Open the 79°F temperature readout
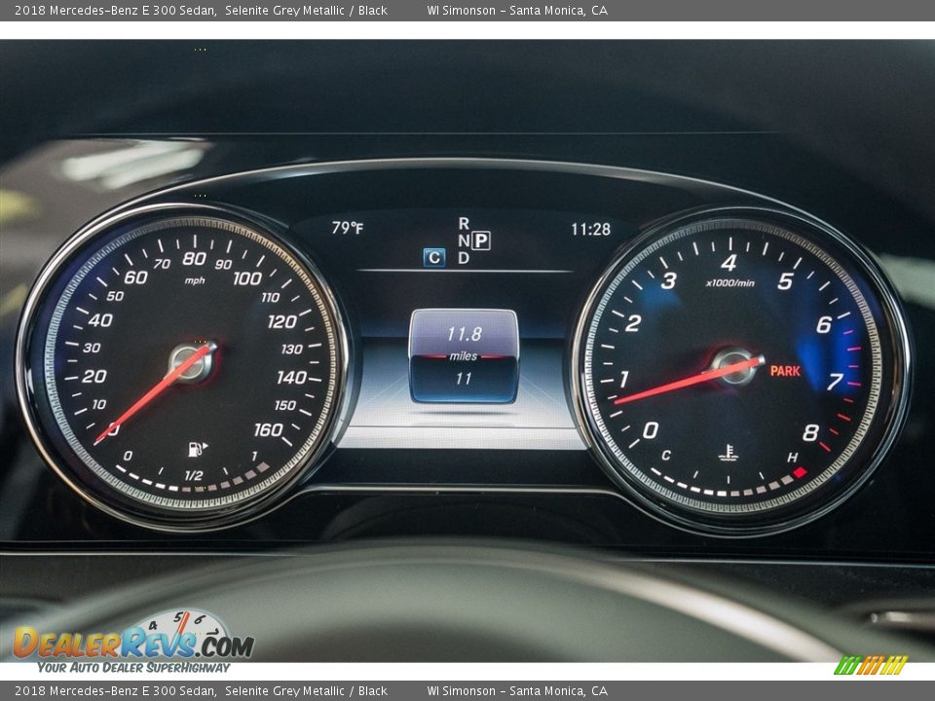Screen dimensions: 935x701 pos(349,229)
